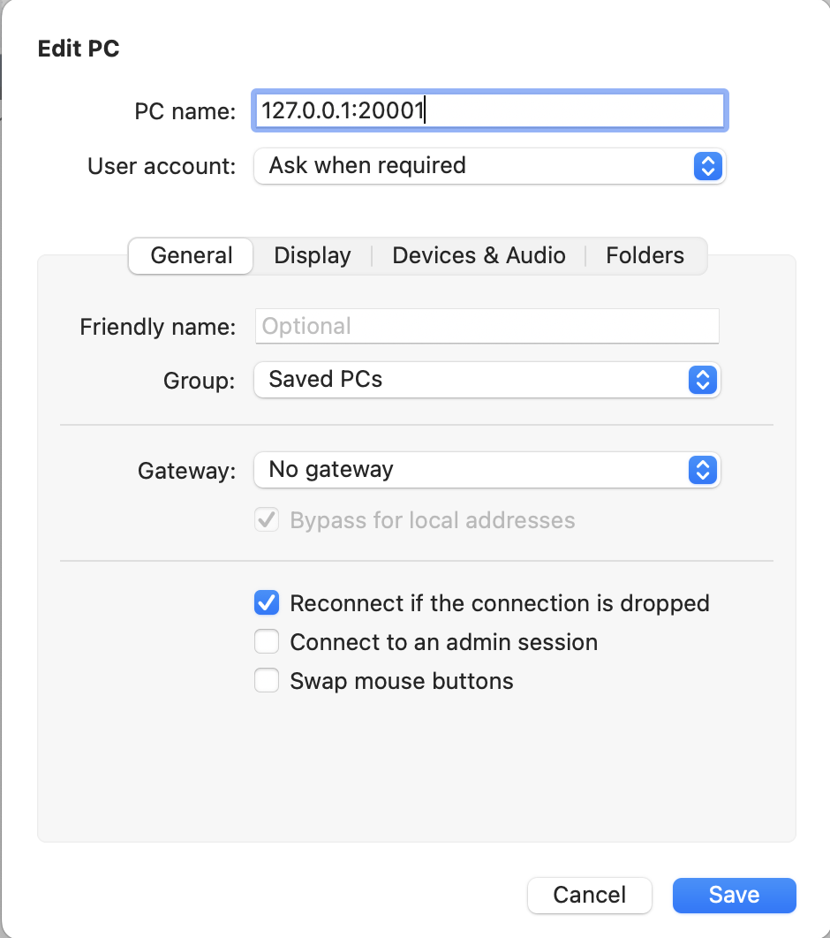
Task: Select the Folders tab
Action: click(645, 255)
